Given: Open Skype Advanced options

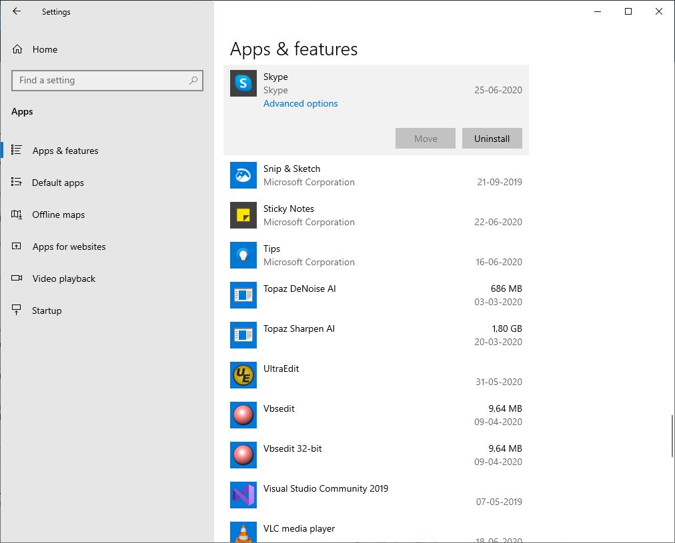Looking at the screenshot, I should click(300, 104).
